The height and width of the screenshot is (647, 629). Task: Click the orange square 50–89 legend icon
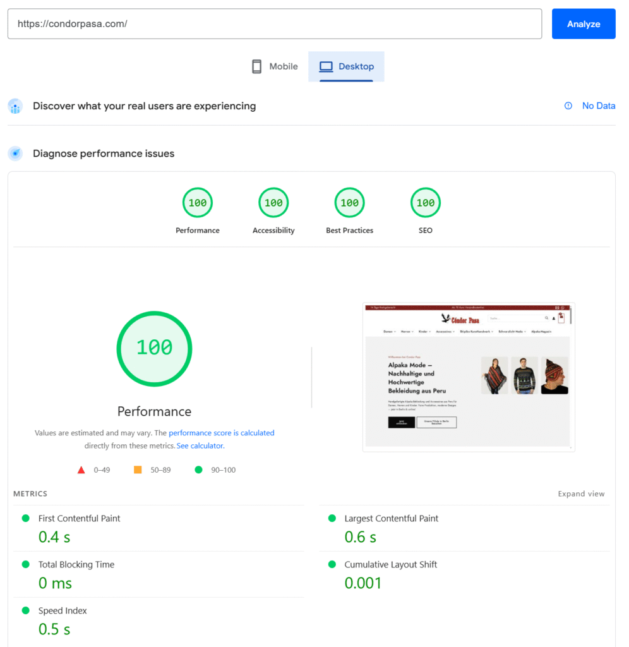point(138,469)
